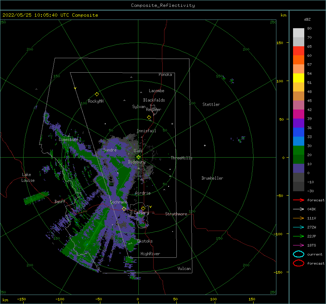Select the 0 dBZ slate purple swatch
Viewport: 326px width, 304px height.
[x=298, y=168]
